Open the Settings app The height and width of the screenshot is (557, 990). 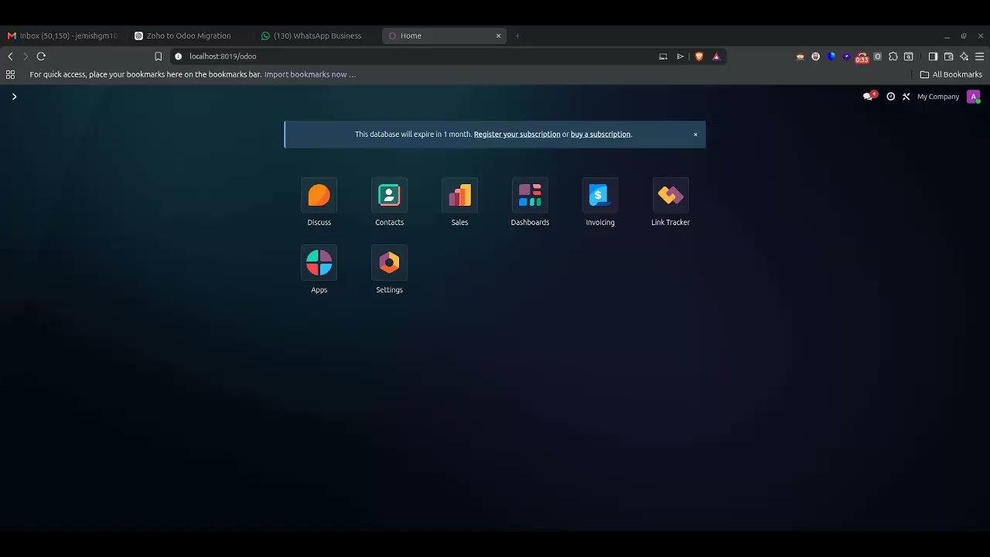pos(389,269)
